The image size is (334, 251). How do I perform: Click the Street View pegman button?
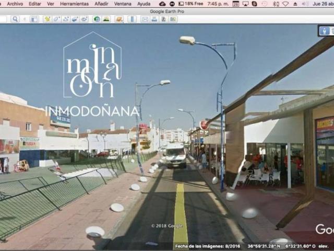(325, 31)
